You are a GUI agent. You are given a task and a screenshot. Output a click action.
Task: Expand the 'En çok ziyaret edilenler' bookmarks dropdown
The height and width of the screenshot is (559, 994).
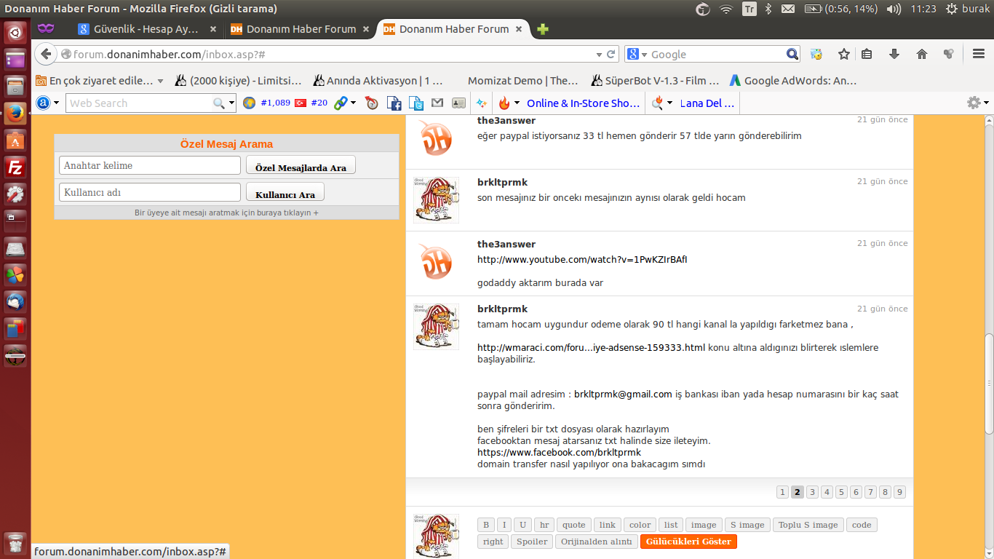160,81
